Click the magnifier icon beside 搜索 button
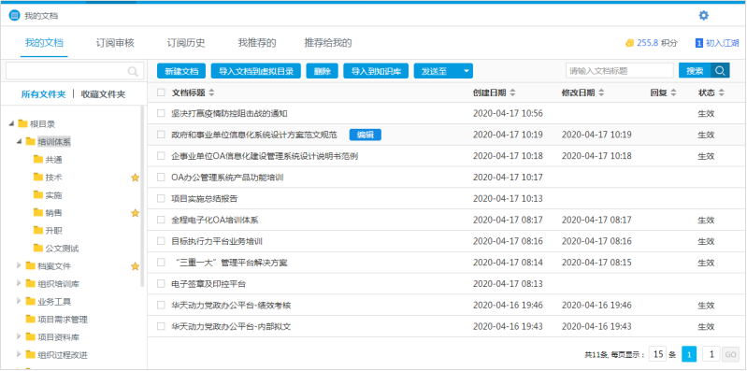 tap(720, 71)
